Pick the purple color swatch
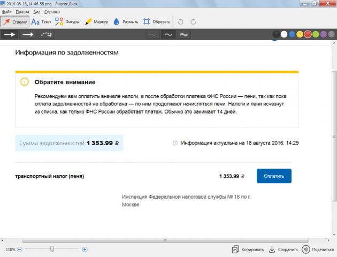Screen dimensions: 337x257 [324, 34]
